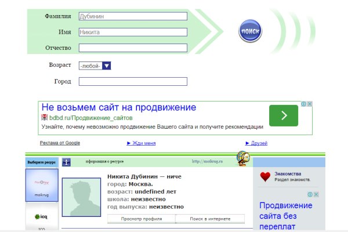This screenshot has width=348, height=232.
Task: Click the Фамилия surname input field
Action: click(133, 16)
